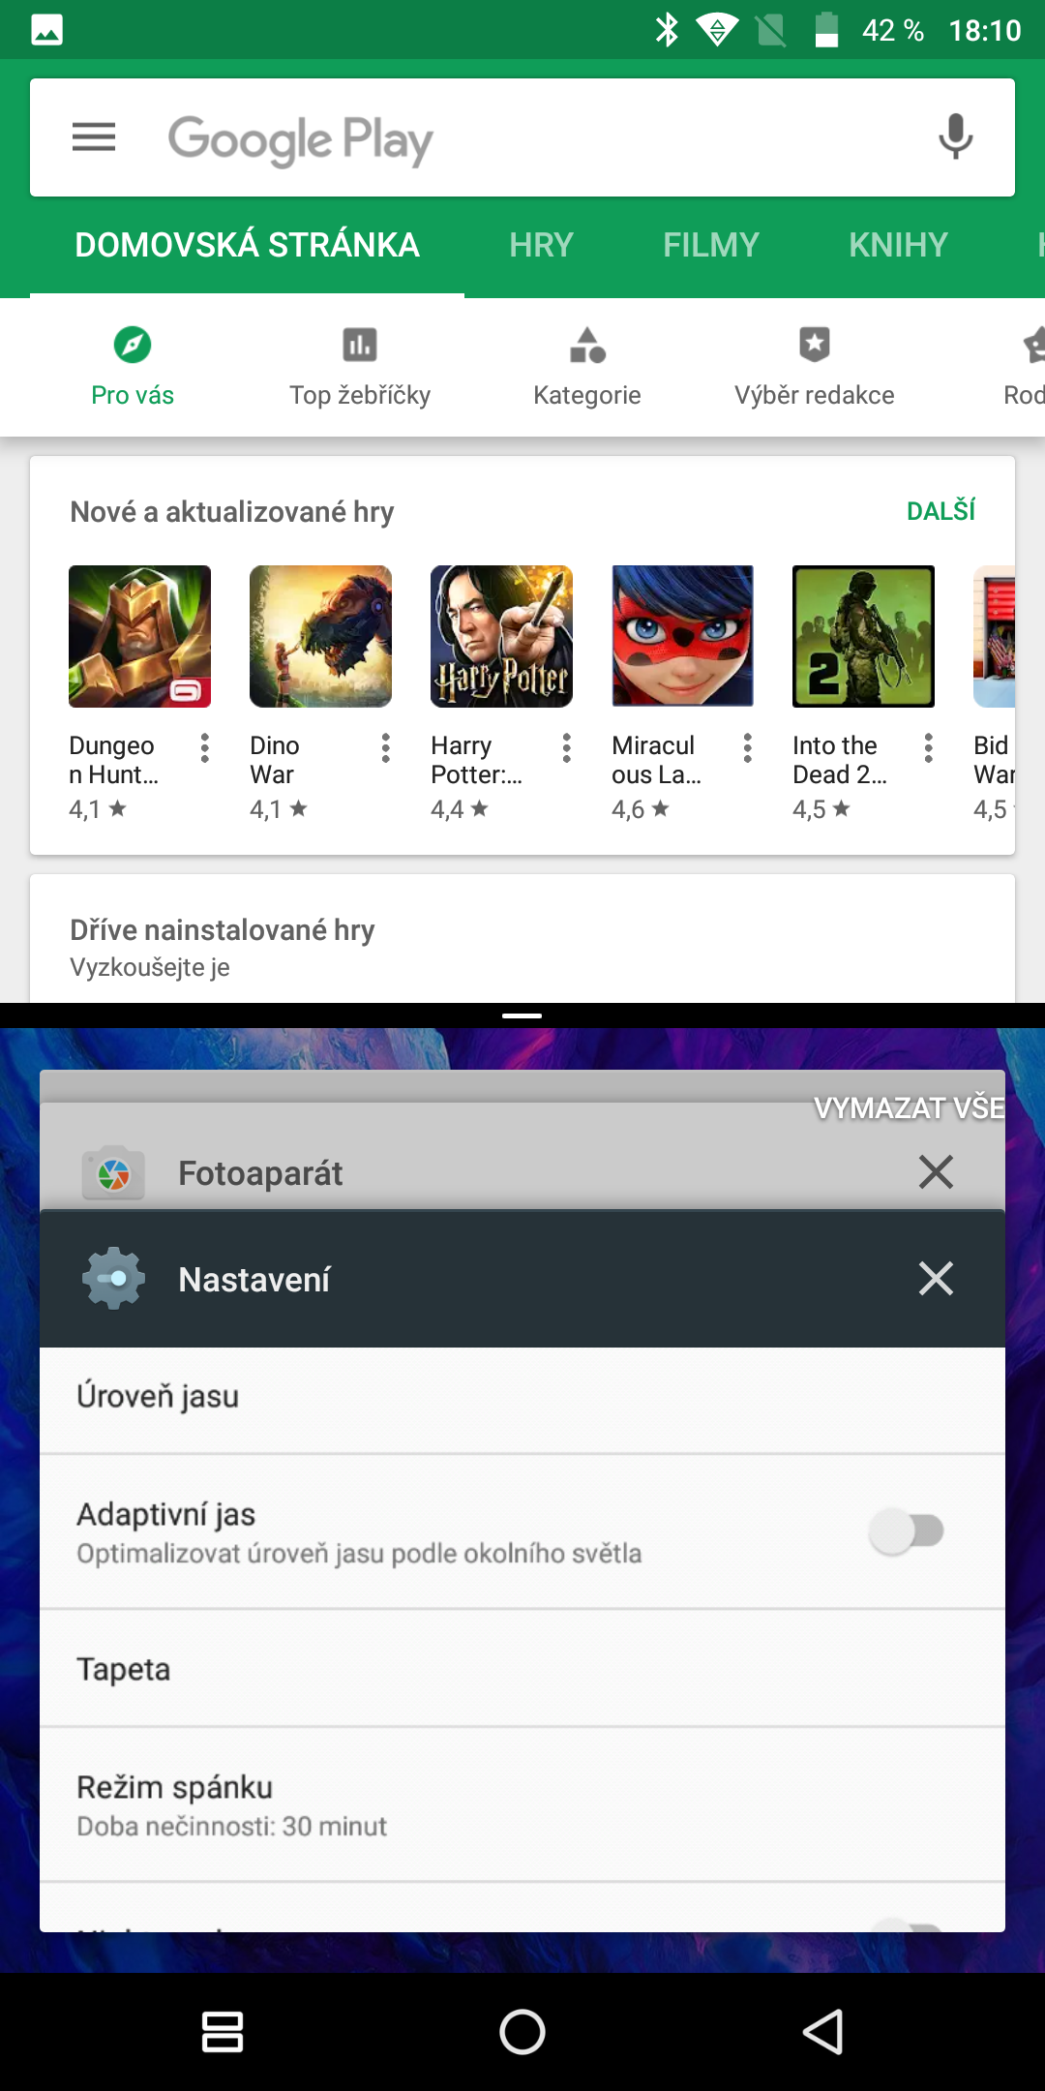Viewport: 1045px width, 2091px height.
Task: Tap the Fotoaparát camera app icon
Action: (x=113, y=1173)
